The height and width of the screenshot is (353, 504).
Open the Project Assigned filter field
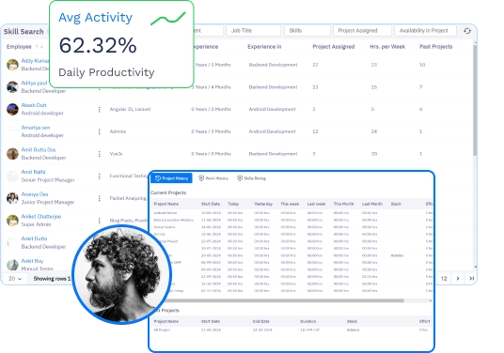point(363,31)
